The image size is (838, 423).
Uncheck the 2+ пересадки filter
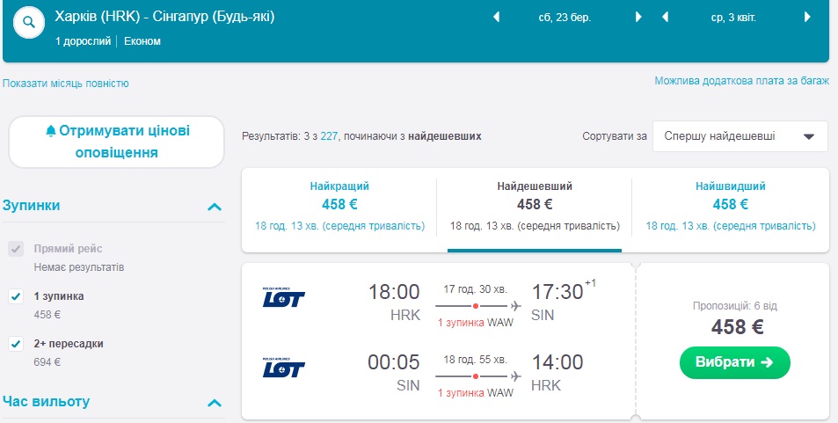pyautogui.click(x=15, y=344)
